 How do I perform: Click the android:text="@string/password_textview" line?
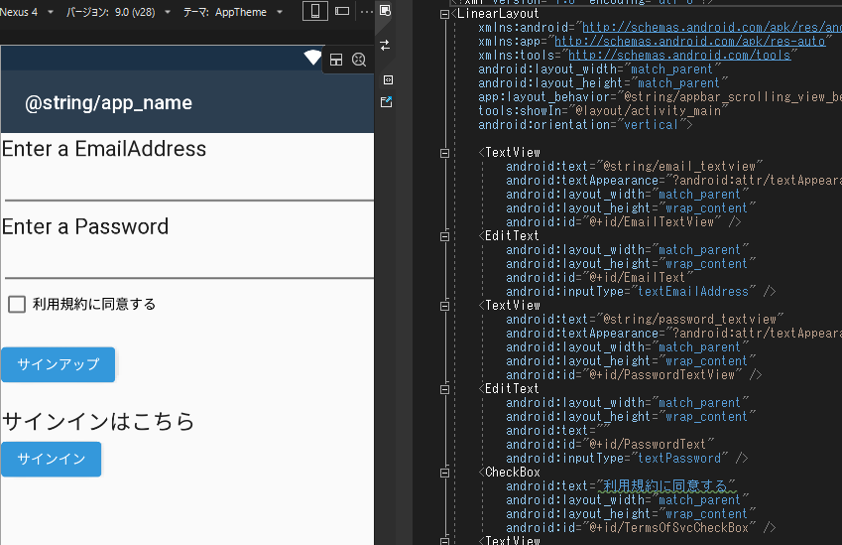[645, 320]
